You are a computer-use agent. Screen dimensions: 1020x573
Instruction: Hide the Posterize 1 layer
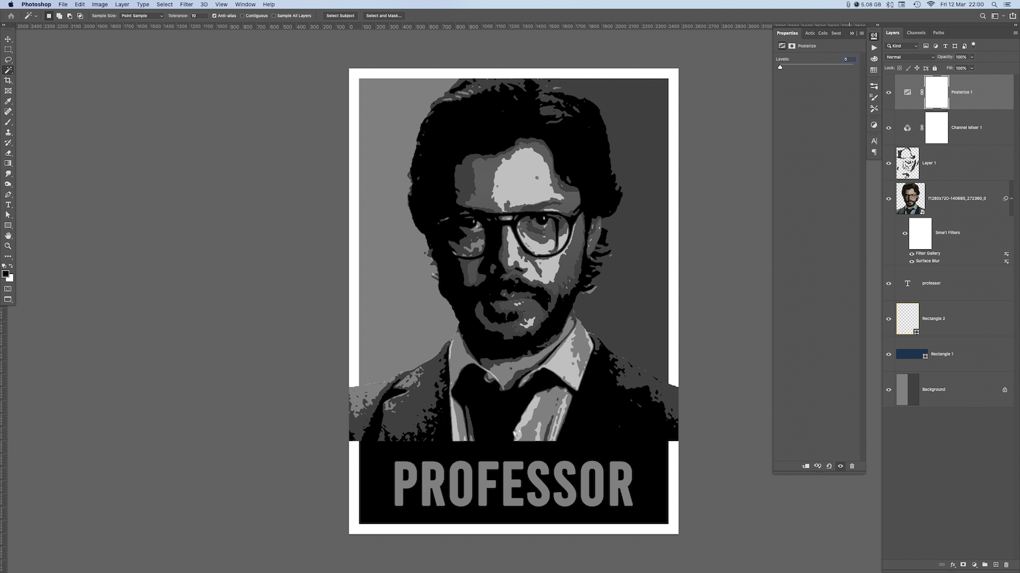tap(889, 92)
